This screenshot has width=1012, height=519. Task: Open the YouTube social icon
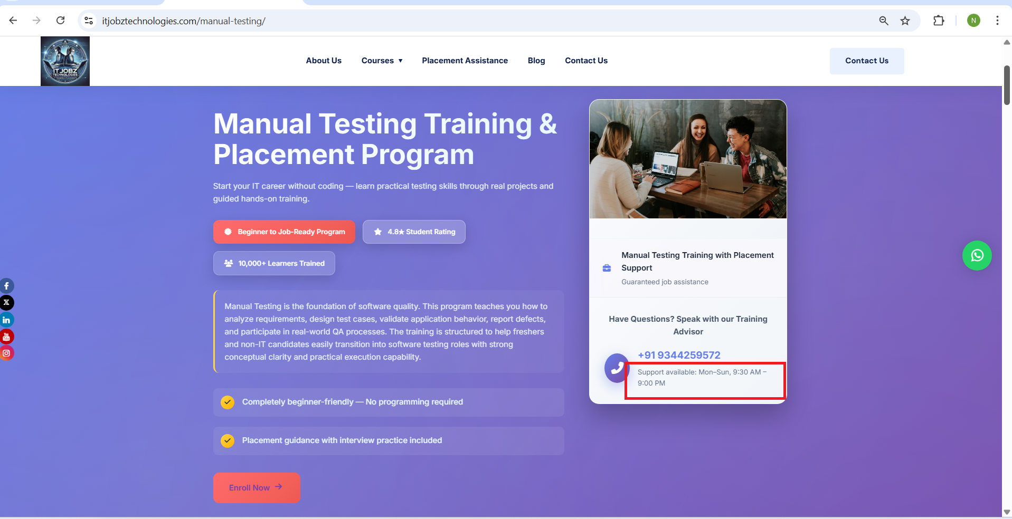pos(6,337)
